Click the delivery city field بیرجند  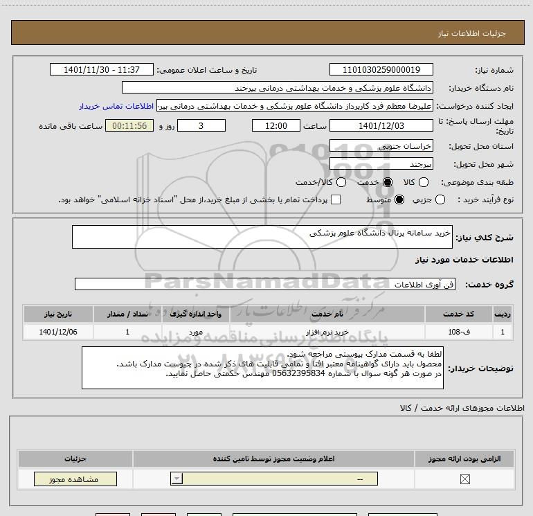click(x=381, y=163)
